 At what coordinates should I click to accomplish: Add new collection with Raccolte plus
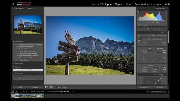point(42,73)
